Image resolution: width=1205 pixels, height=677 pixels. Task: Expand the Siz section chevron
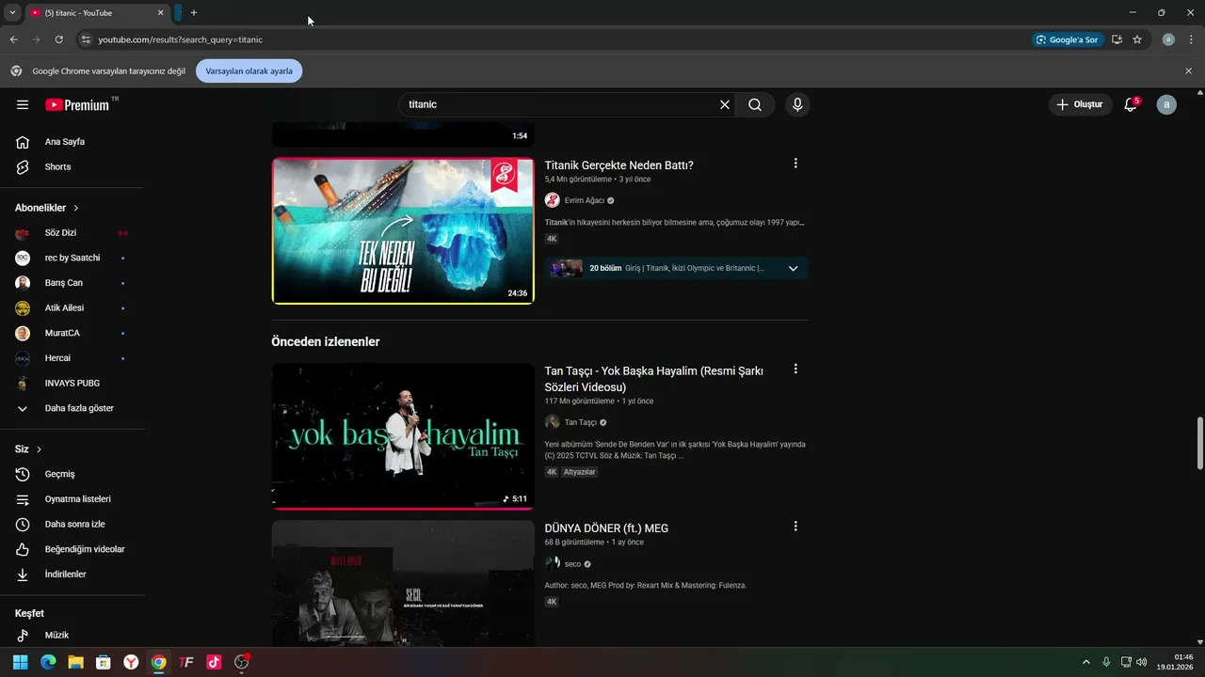point(39,449)
